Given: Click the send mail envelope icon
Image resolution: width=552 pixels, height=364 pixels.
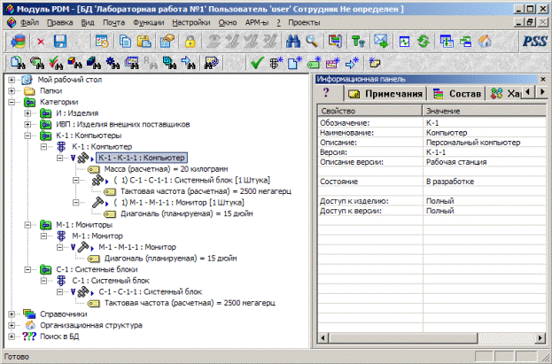Looking at the screenshot, I should click(381, 42).
